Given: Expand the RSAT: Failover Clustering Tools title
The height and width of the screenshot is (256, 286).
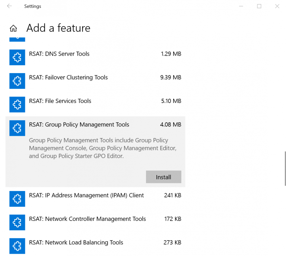Looking at the screenshot, I should pyautogui.click(x=68, y=78).
